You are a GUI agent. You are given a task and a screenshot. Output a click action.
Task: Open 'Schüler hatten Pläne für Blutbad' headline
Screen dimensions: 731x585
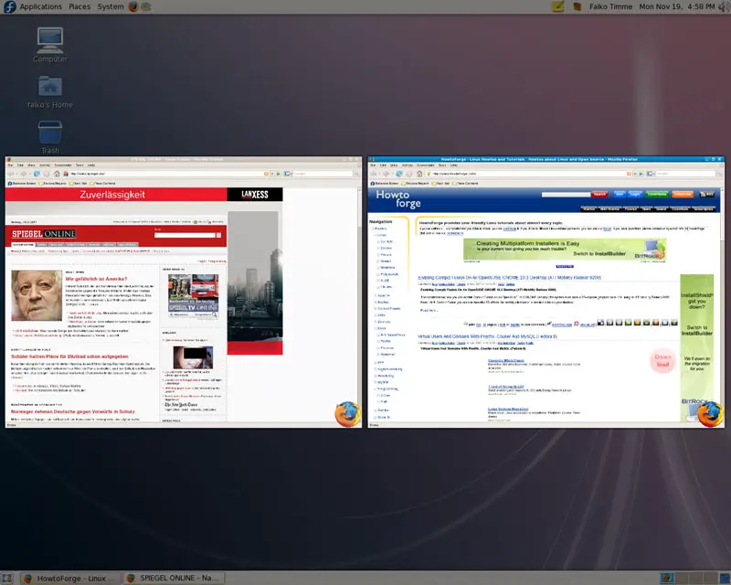pyautogui.click(x=69, y=356)
